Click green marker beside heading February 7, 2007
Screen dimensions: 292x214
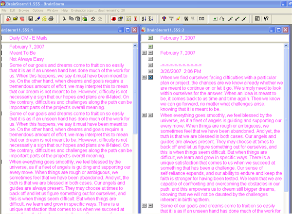(150, 38)
